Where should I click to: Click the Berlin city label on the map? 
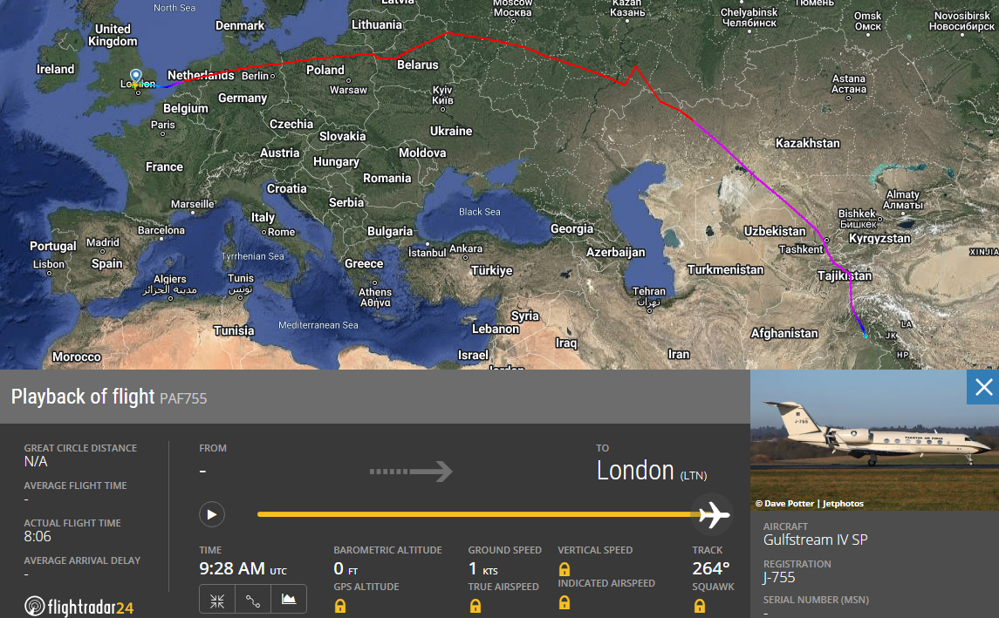pos(256,76)
